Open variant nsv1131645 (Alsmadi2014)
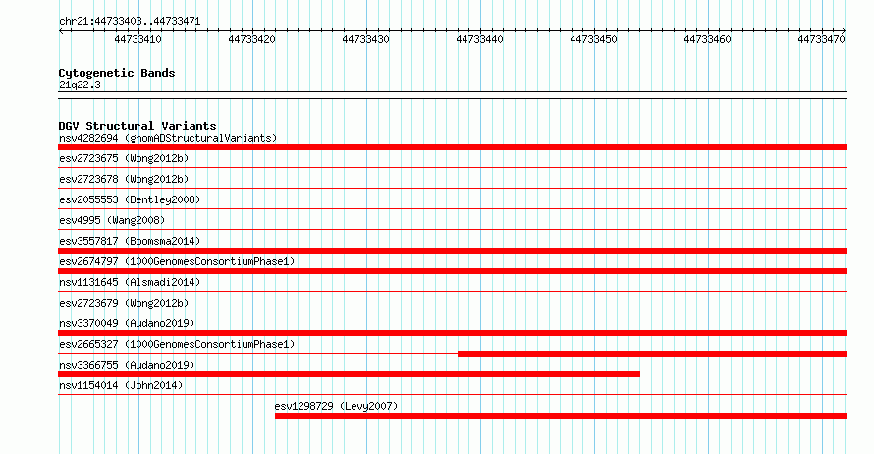This screenshot has width=874, height=454. pyautogui.click(x=130, y=282)
